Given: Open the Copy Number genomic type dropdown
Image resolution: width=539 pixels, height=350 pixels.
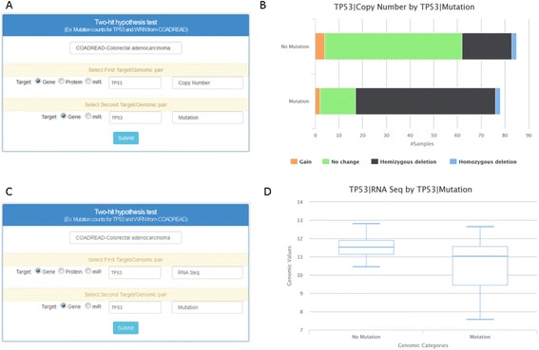Looking at the screenshot, I should tap(207, 83).
